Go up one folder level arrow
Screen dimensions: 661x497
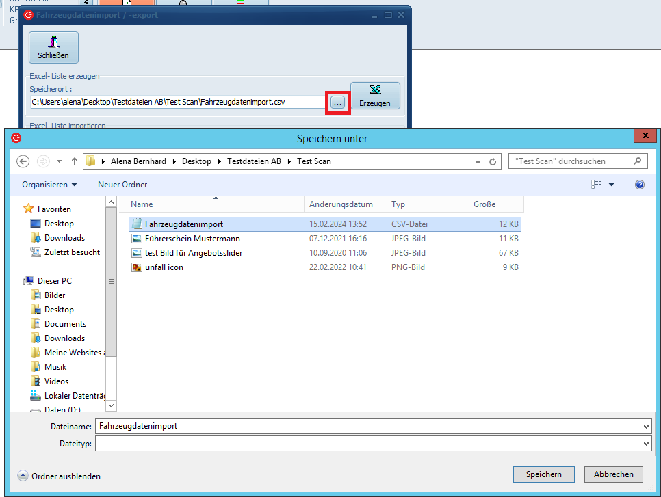pos(75,161)
